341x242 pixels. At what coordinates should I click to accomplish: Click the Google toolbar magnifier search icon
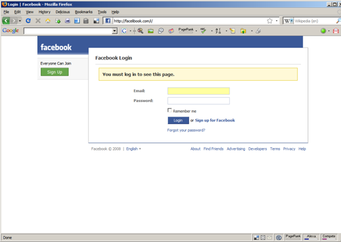coord(140,31)
